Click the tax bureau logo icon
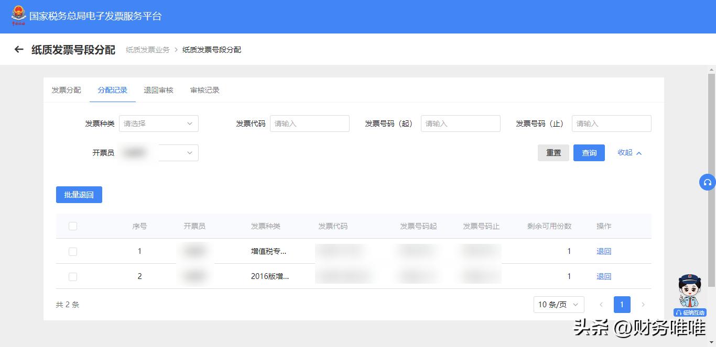This screenshot has height=347, width=716. point(19,15)
